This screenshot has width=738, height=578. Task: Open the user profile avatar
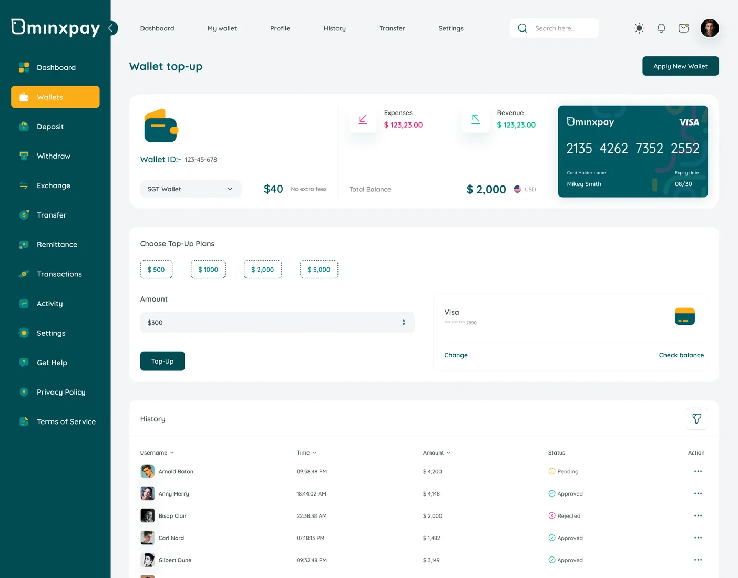point(710,28)
